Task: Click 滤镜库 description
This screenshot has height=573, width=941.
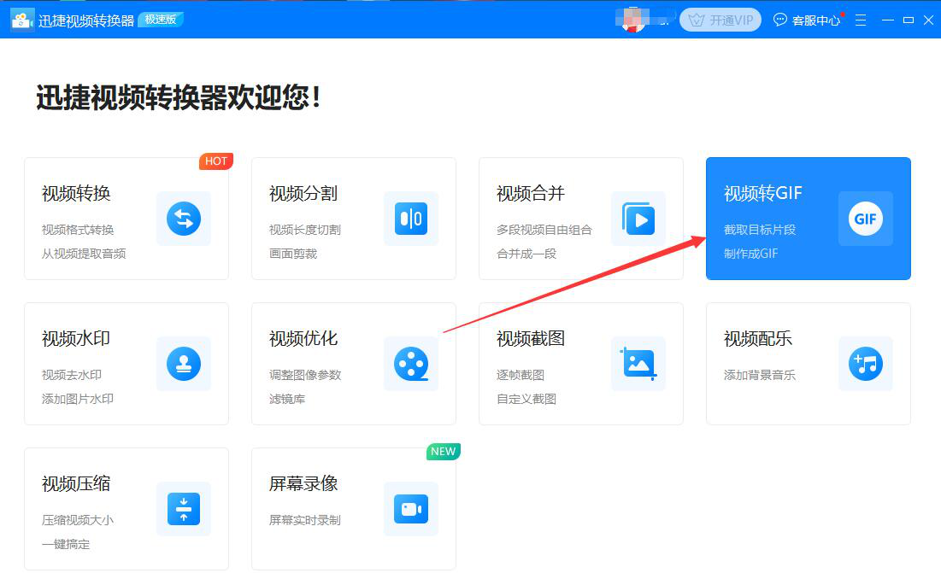Action: point(287,399)
